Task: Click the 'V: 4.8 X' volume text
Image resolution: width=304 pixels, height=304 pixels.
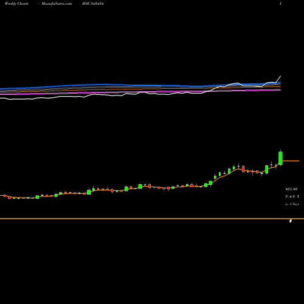Action: pyautogui.click(x=292, y=196)
